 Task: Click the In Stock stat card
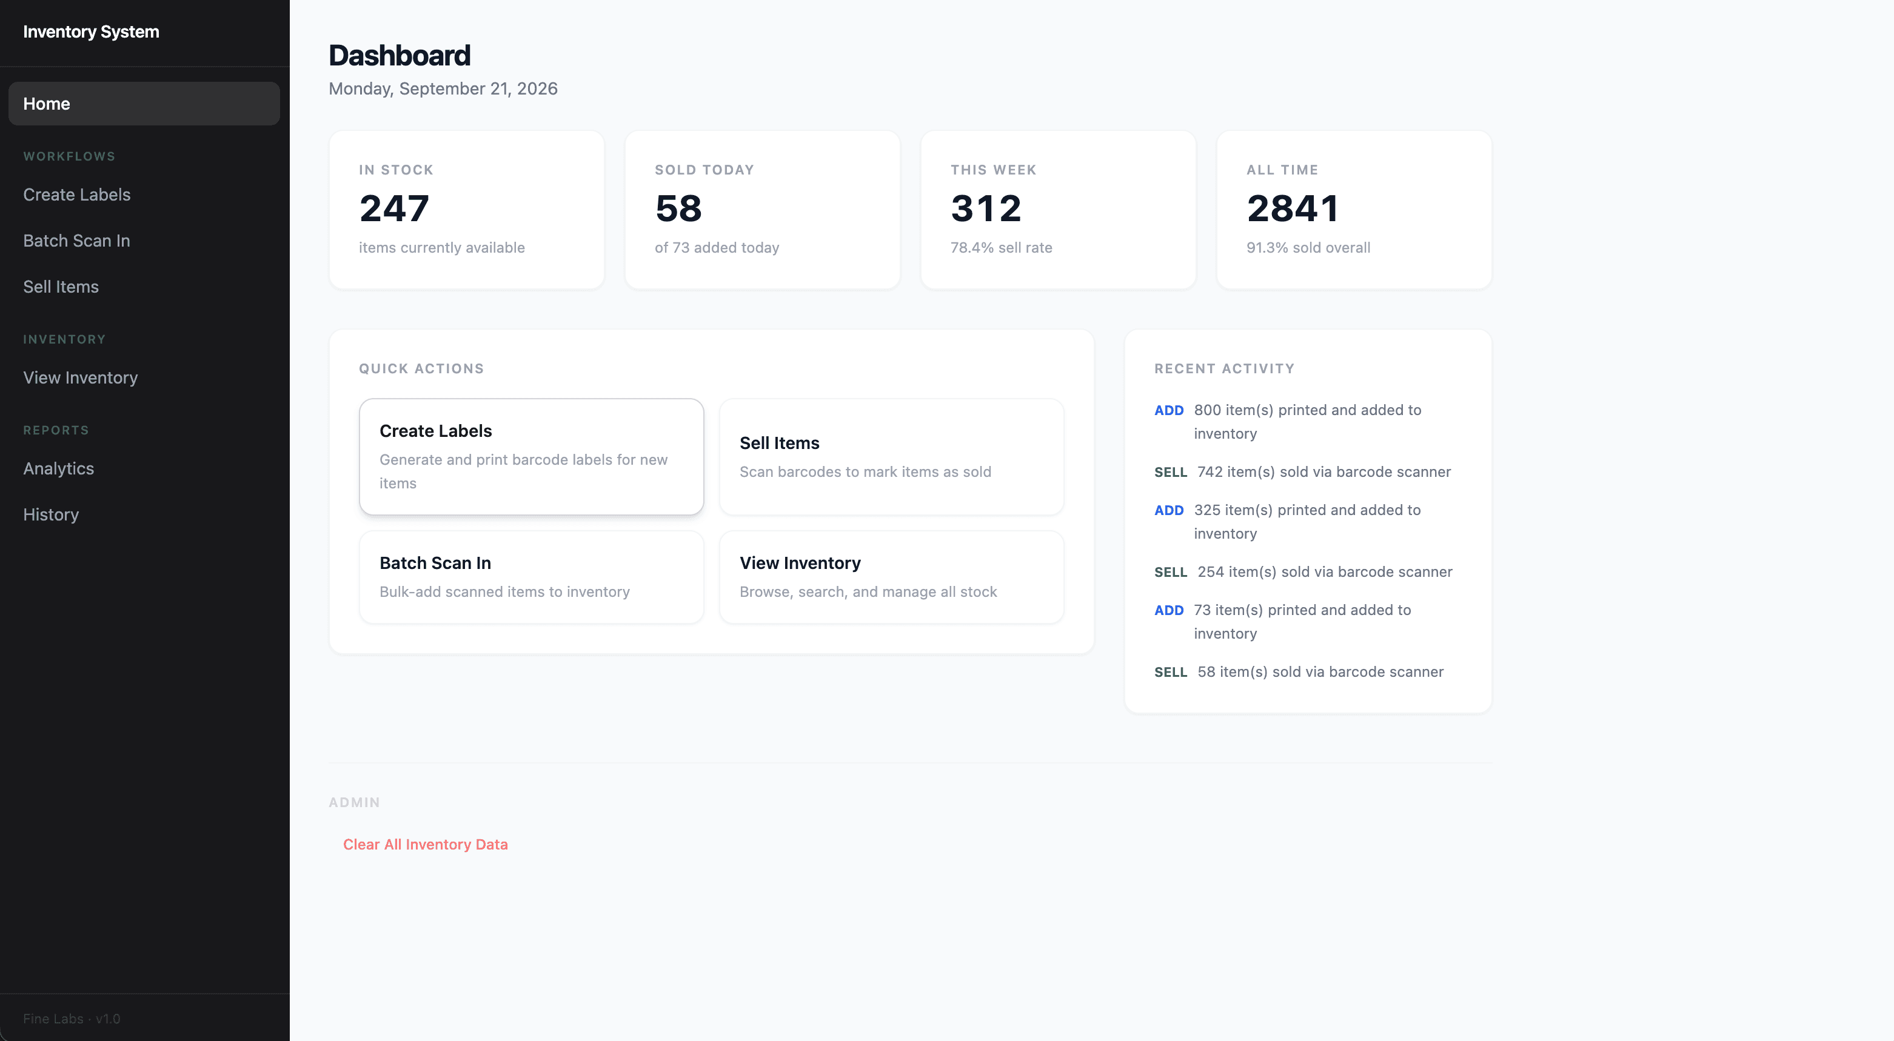(467, 210)
